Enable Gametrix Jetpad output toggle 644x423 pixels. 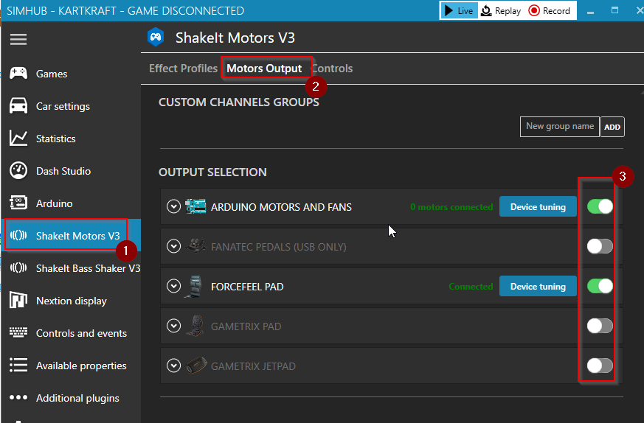click(600, 366)
